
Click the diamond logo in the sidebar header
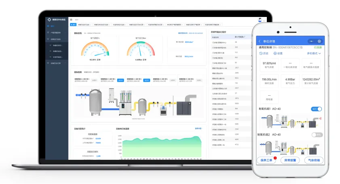coord(50,19)
